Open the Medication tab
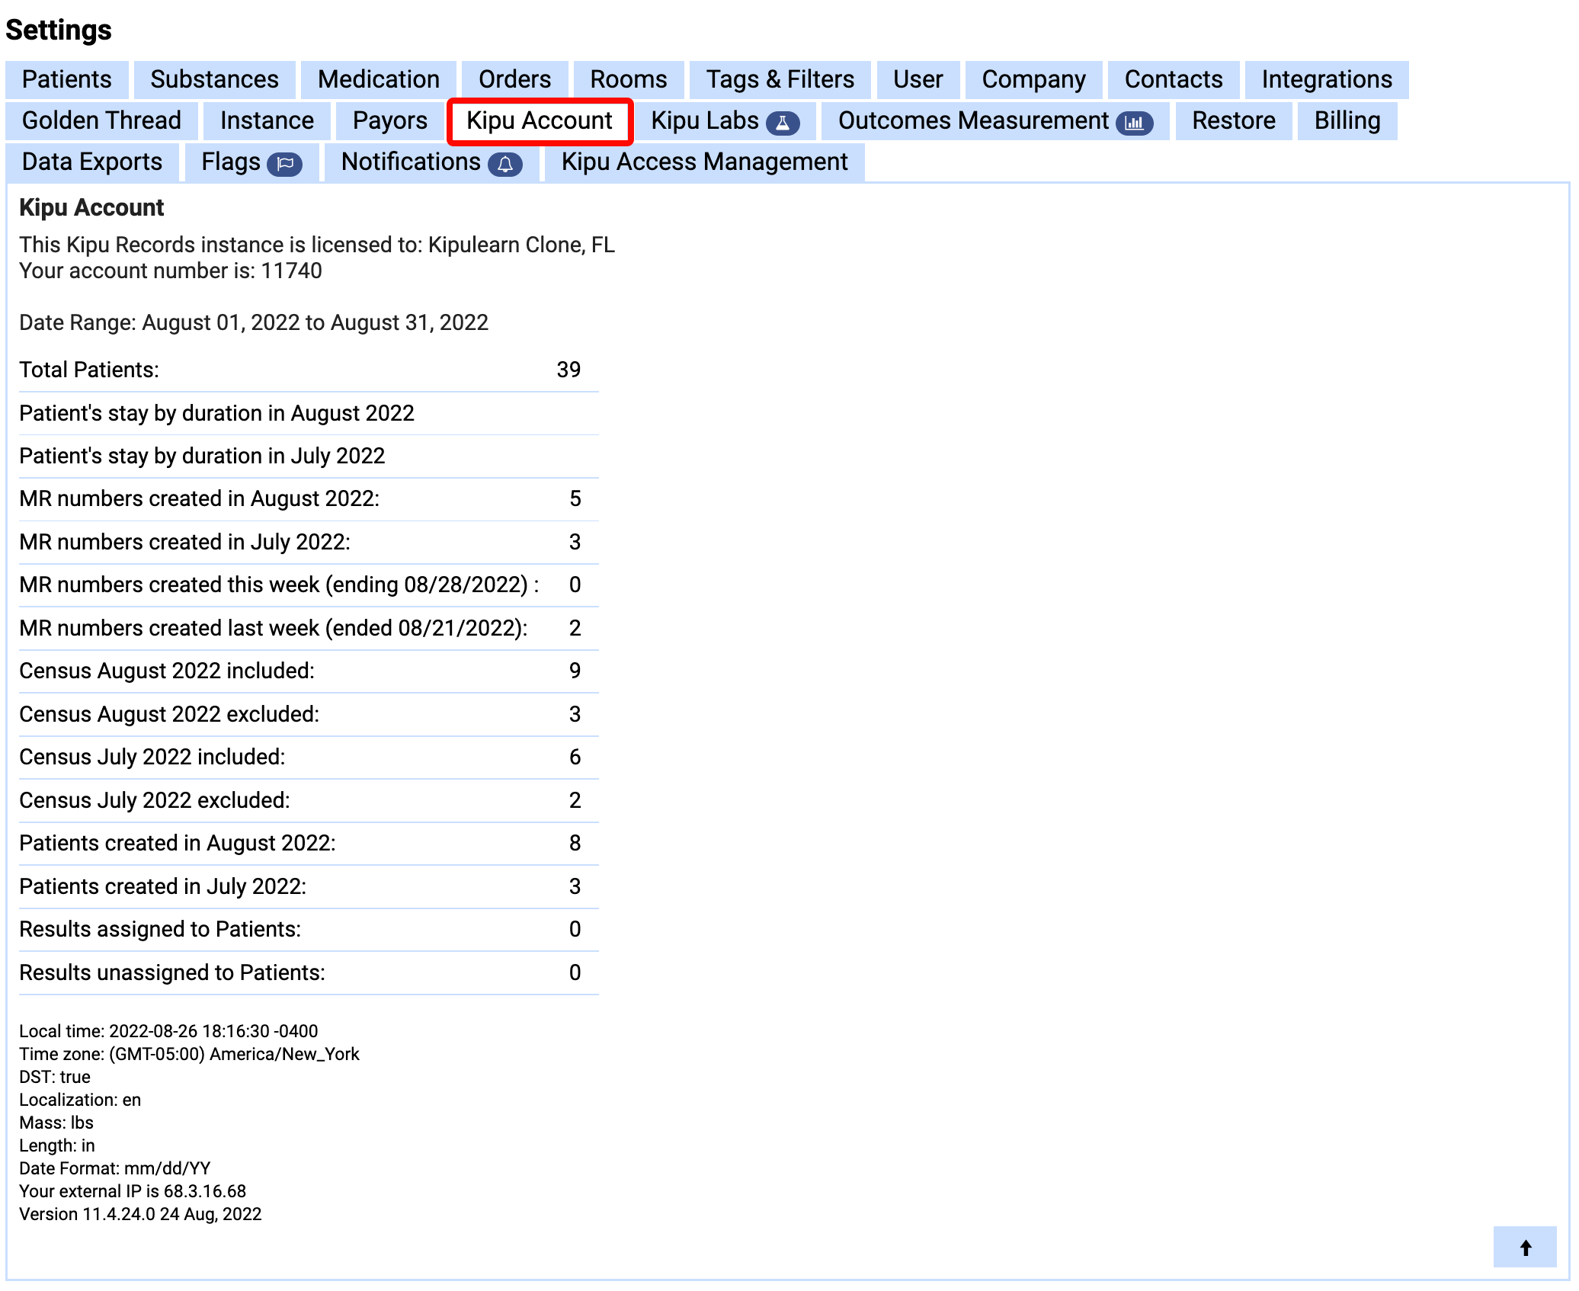1579x1291 pixels. click(x=379, y=79)
